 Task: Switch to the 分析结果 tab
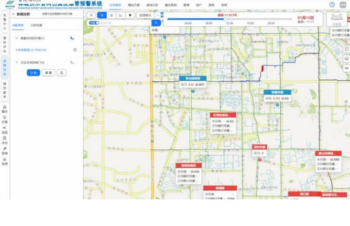tap(36, 25)
